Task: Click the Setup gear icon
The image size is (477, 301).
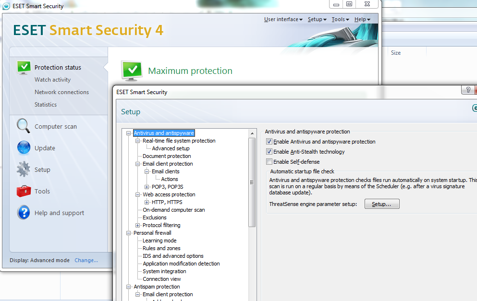Action: click(24, 169)
